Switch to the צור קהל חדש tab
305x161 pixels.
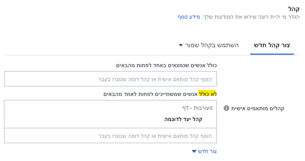click(272, 45)
